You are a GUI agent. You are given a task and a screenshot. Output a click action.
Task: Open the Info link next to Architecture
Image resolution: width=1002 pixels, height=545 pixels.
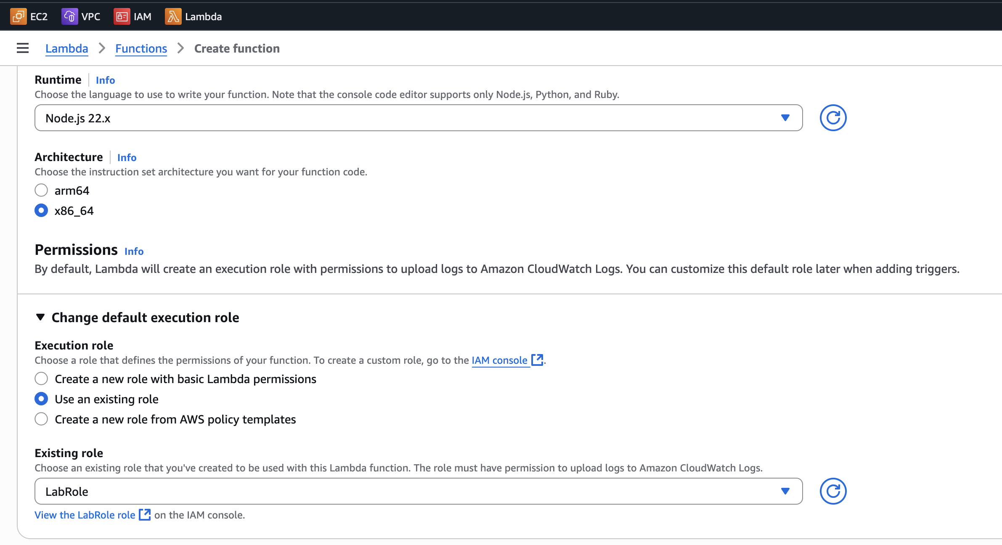[x=127, y=157]
